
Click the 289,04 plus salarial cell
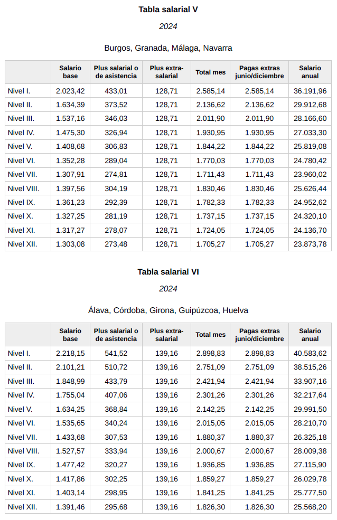(116, 160)
